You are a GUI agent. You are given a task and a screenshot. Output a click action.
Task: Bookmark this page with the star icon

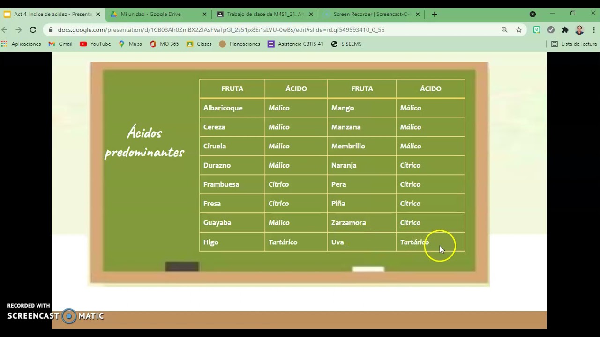click(x=519, y=29)
